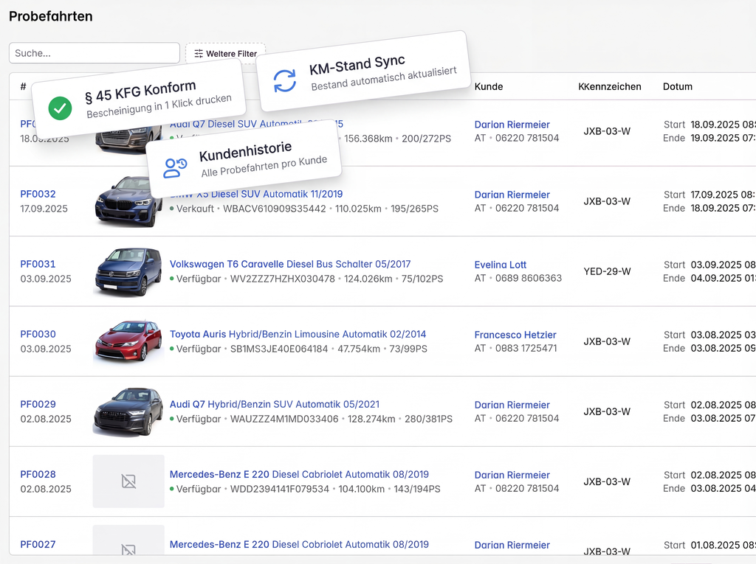
Task: Click the blue KM-Stand Sync refresh icon
Action: click(x=284, y=81)
